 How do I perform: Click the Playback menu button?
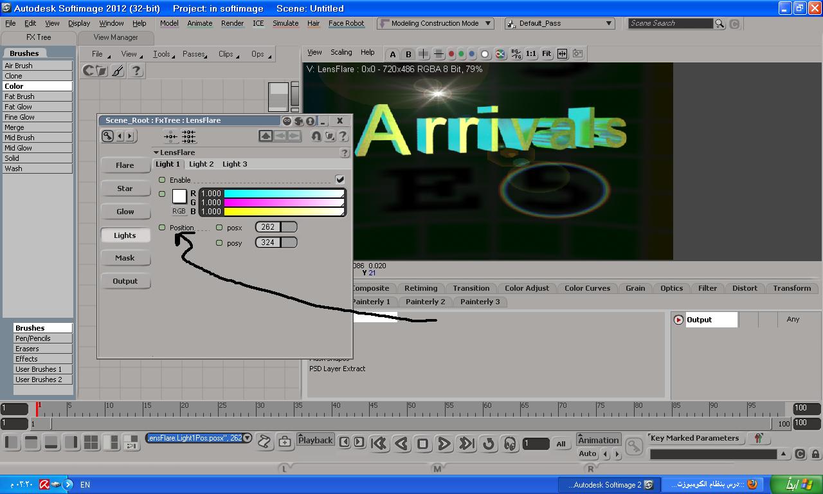click(316, 441)
